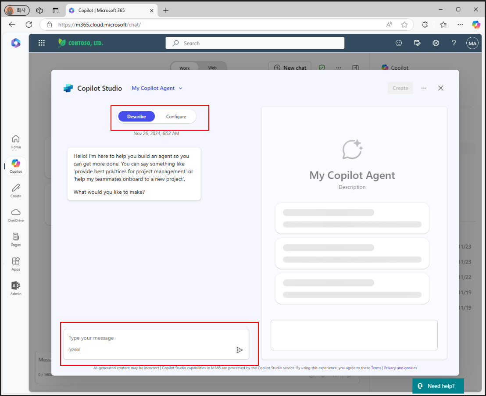Click the empty preview input box on the right
Screen dimensions: 486x396
(x=354, y=335)
